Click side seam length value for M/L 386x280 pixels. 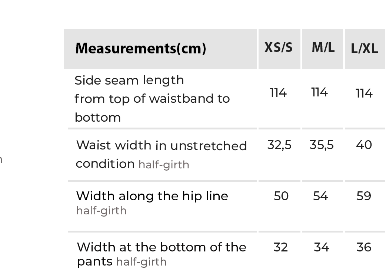click(x=319, y=92)
